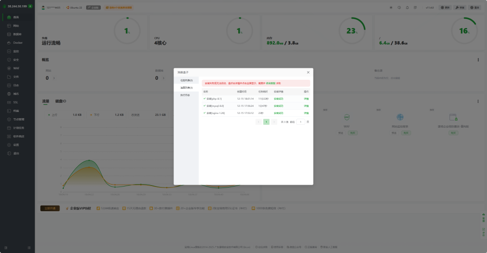Click 咨询客服 link in red notice
The image size is (487, 253).
[271, 84]
